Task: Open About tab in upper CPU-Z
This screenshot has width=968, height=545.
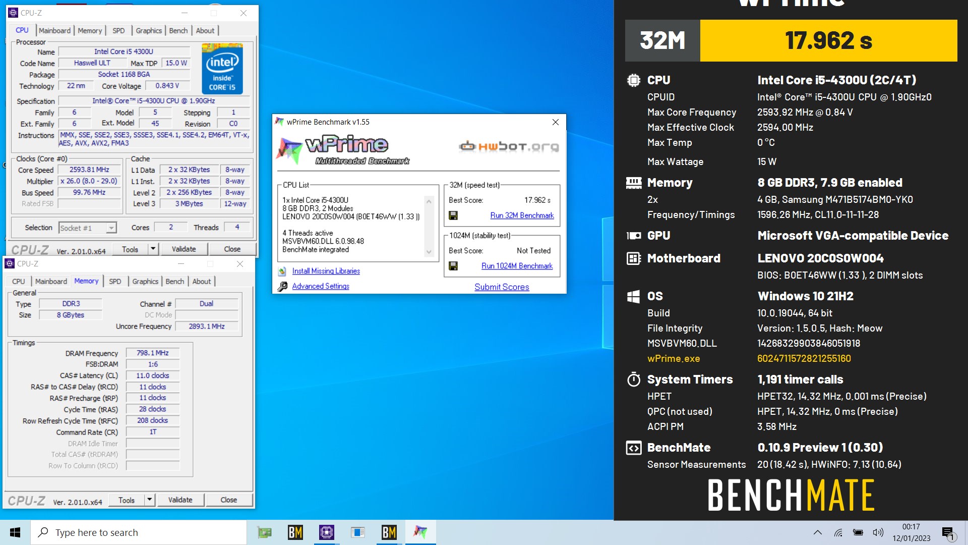Action: click(x=205, y=31)
